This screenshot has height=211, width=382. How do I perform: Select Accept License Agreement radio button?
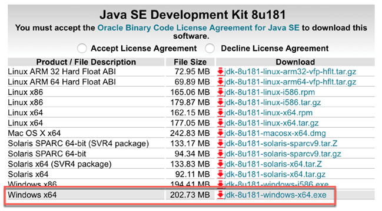tap(82, 48)
